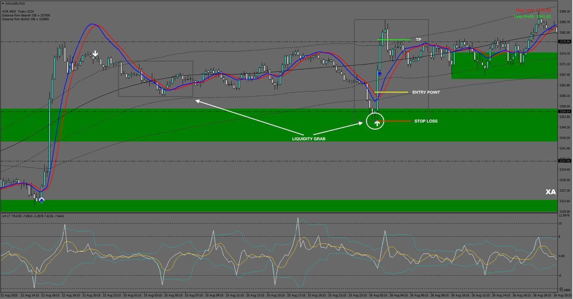Click the 3354.64 price level marker

point(564,111)
